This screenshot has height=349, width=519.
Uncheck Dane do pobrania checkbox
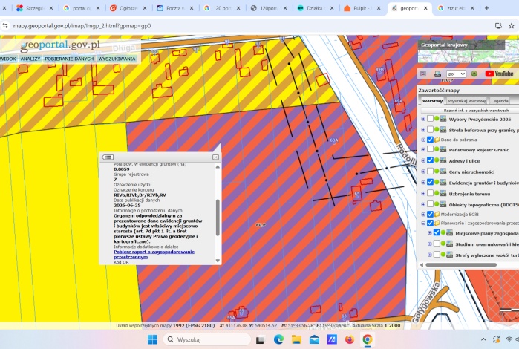click(x=430, y=140)
